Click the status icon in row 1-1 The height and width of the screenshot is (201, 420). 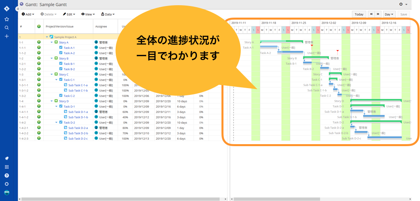[39, 42]
